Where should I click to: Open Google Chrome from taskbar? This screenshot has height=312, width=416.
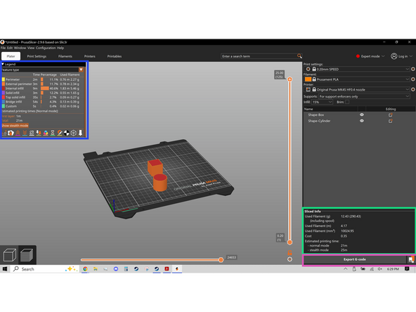tap(85, 269)
